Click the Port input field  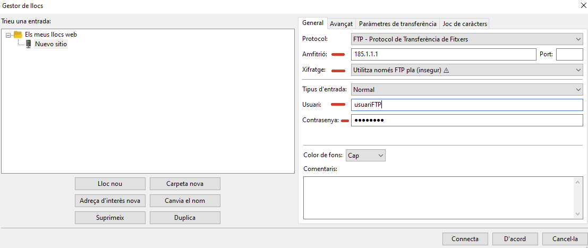(x=569, y=54)
